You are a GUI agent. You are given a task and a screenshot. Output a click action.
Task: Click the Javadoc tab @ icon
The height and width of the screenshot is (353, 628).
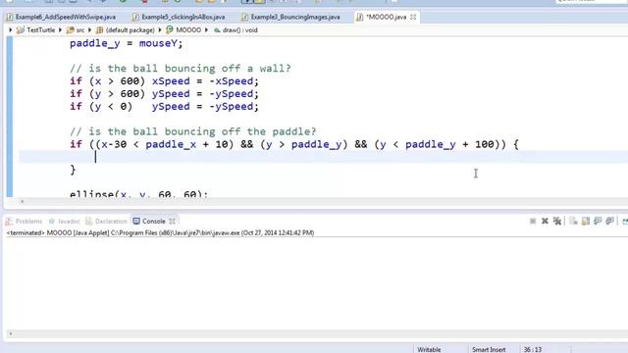pyautogui.click(x=52, y=221)
